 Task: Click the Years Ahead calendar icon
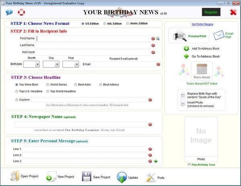[202, 69]
